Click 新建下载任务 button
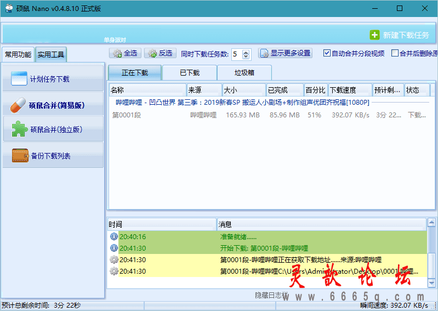Screen dimensions: 438x311 pos(400,35)
